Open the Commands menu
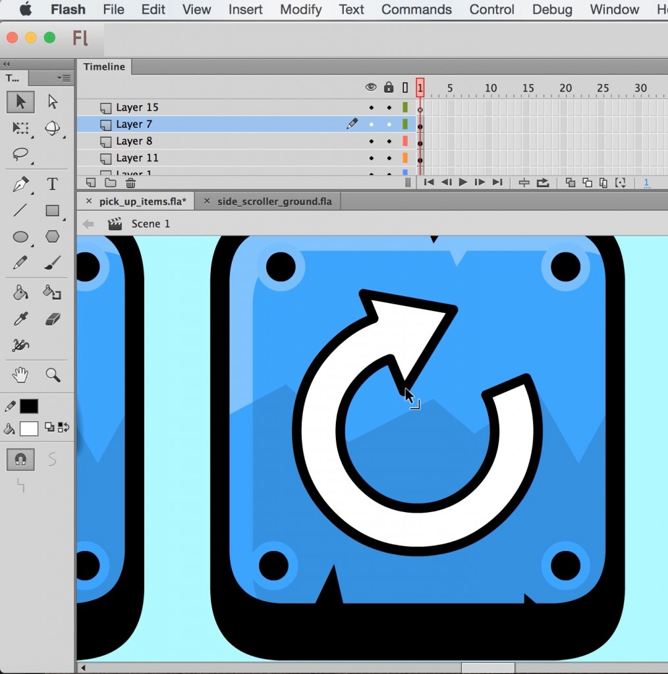This screenshot has height=674, width=668. (416, 10)
